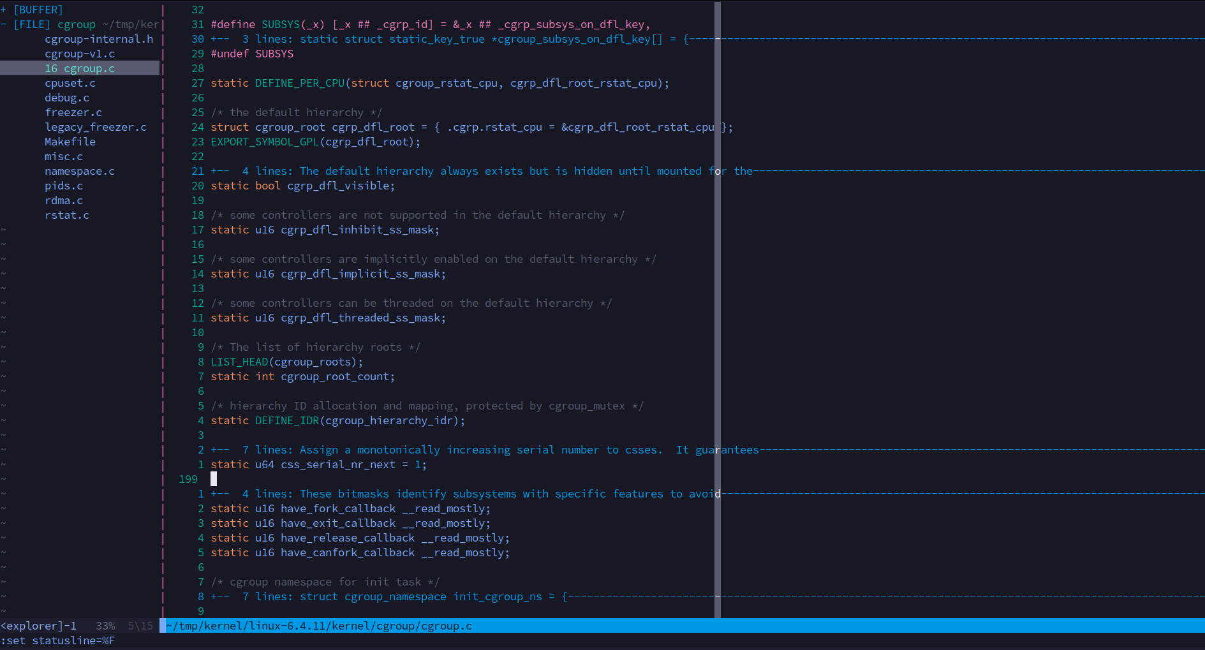Open cpuset.c in the explorer
The height and width of the screenshot is (650, 1205).
(x=70, y=82)
